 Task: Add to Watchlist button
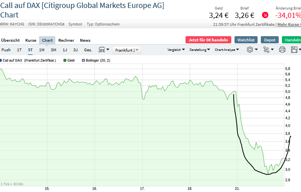point(245,40)
